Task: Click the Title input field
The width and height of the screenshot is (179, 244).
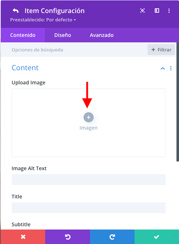Action: (89, 208)
